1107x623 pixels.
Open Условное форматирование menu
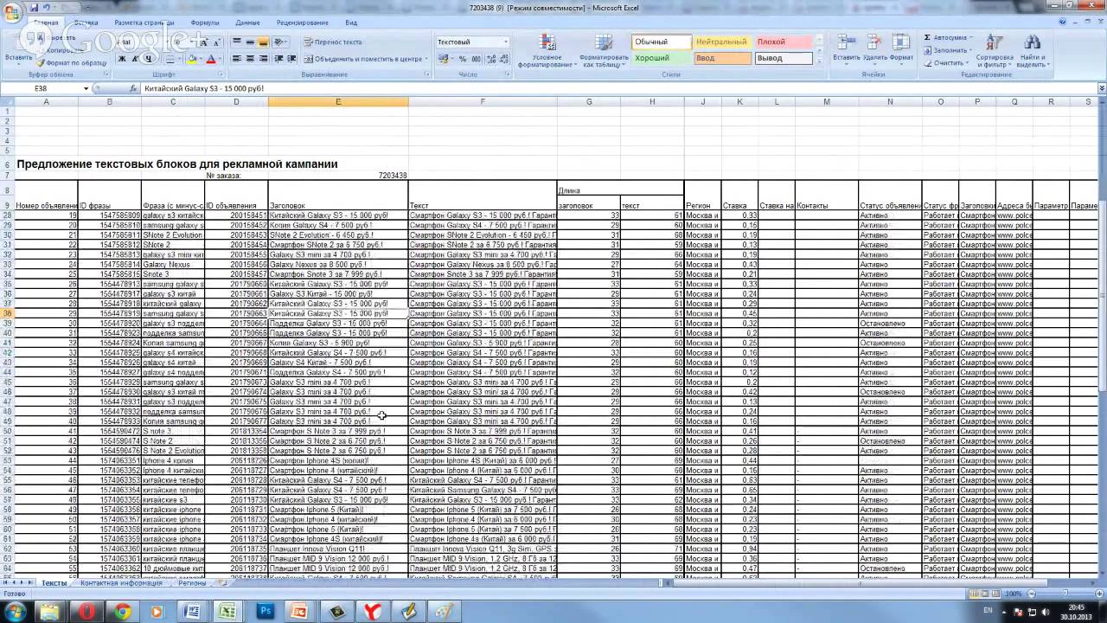[x=546, y=52]
